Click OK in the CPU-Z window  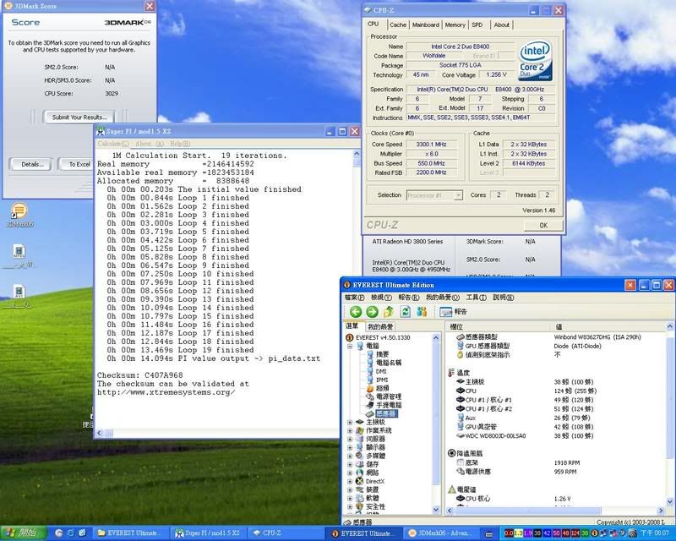[543, 225]
